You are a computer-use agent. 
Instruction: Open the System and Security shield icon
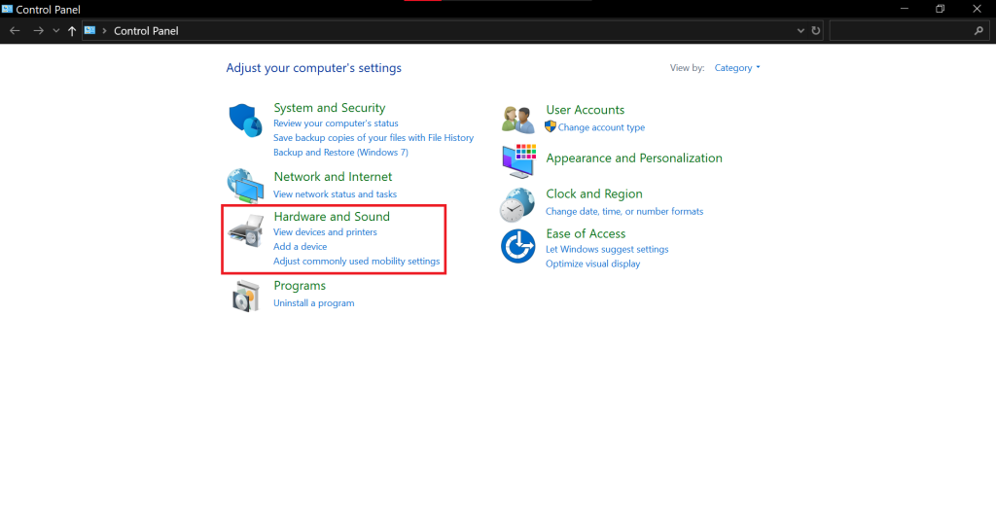coord(246,121)
